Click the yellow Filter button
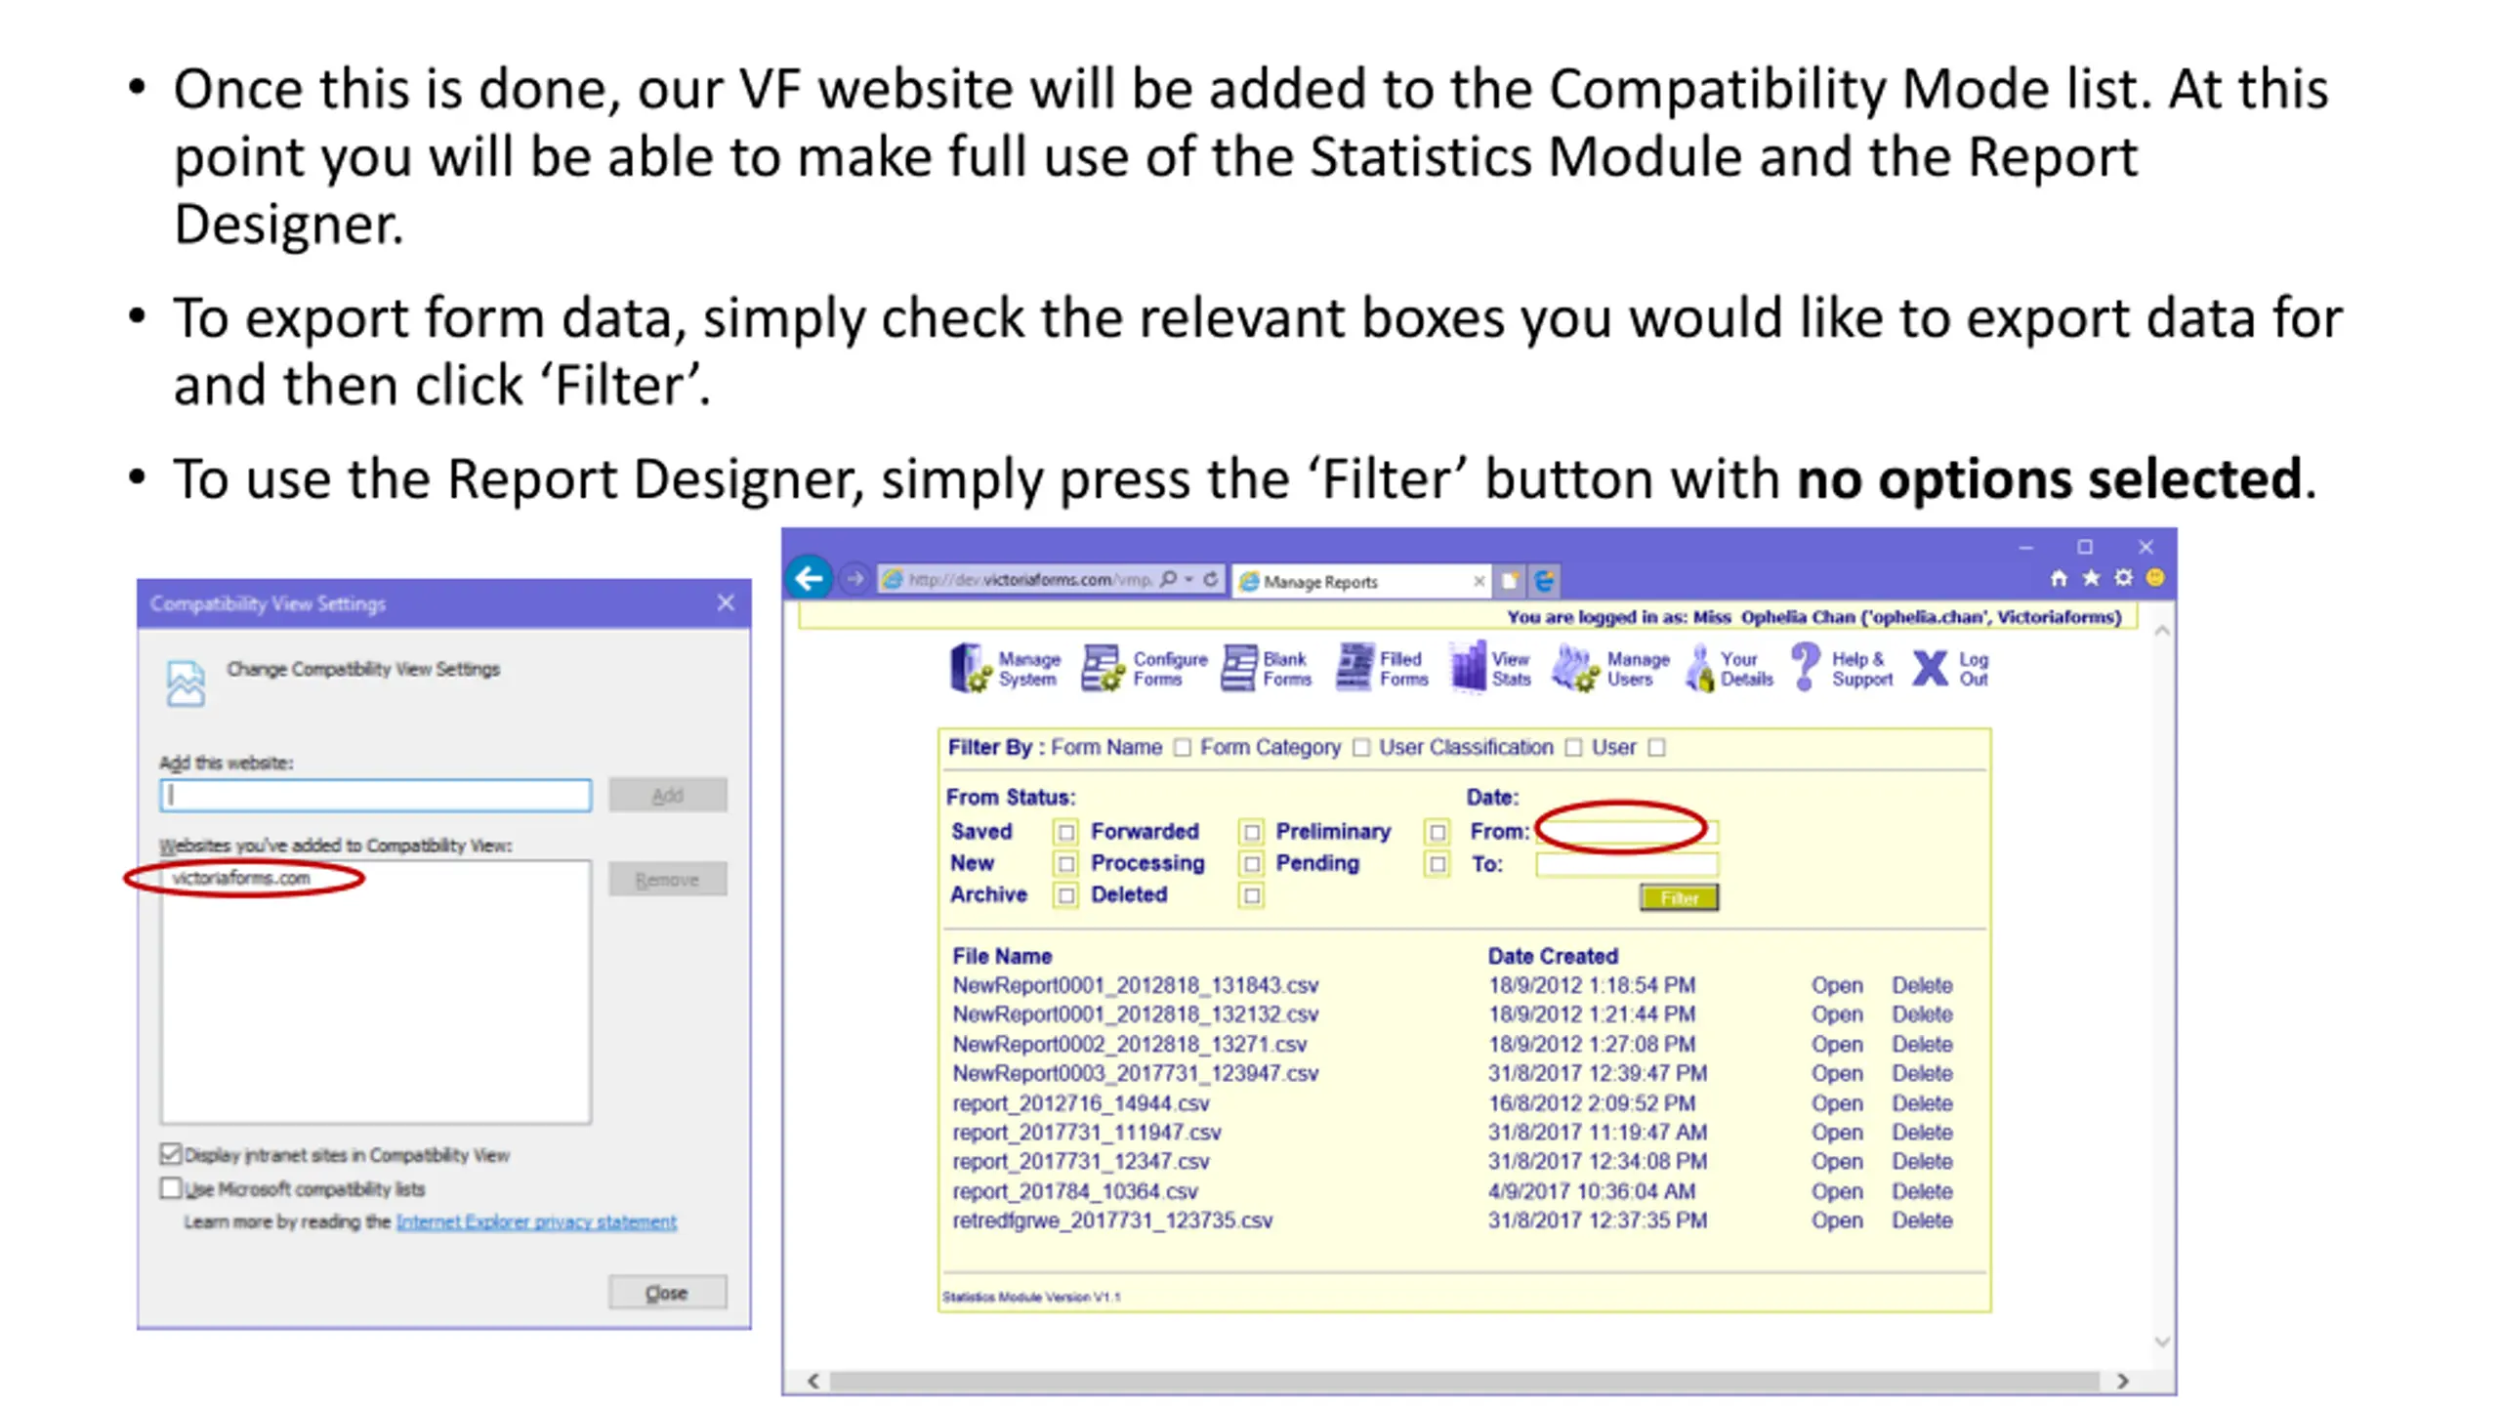 coord(1679,898)
